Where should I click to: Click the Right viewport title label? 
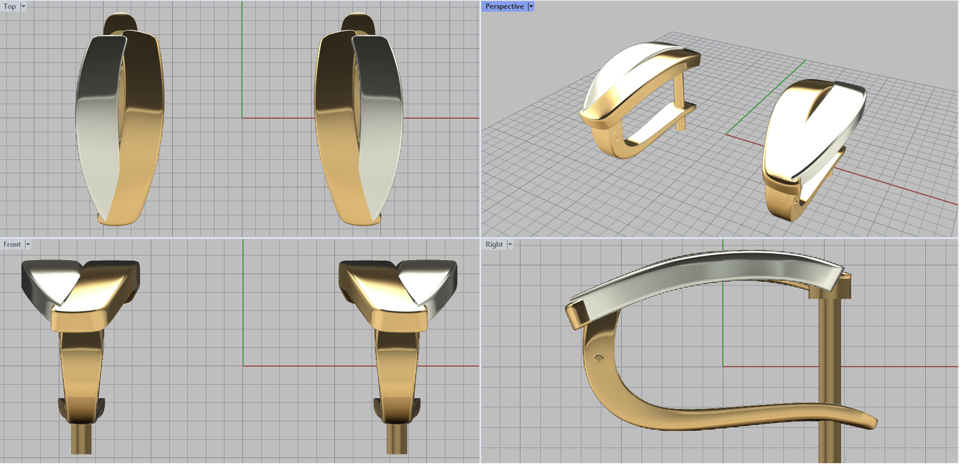(494, 245)
